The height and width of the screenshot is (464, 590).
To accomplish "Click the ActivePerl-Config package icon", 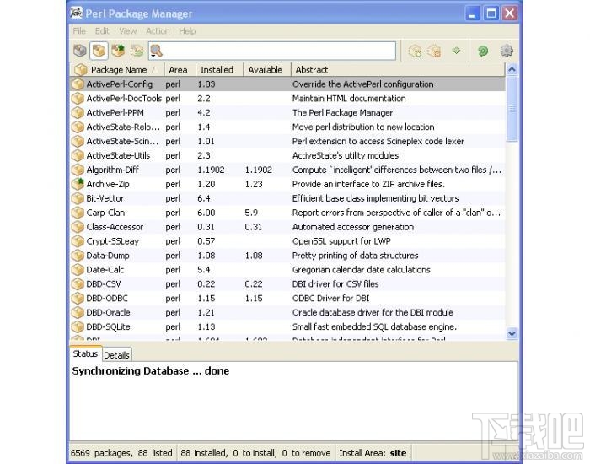I will tap(78, 84).
